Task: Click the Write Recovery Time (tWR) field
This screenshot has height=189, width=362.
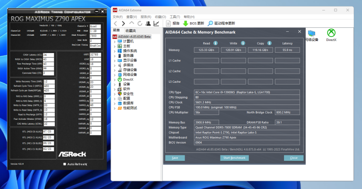Action: (49, 82)
